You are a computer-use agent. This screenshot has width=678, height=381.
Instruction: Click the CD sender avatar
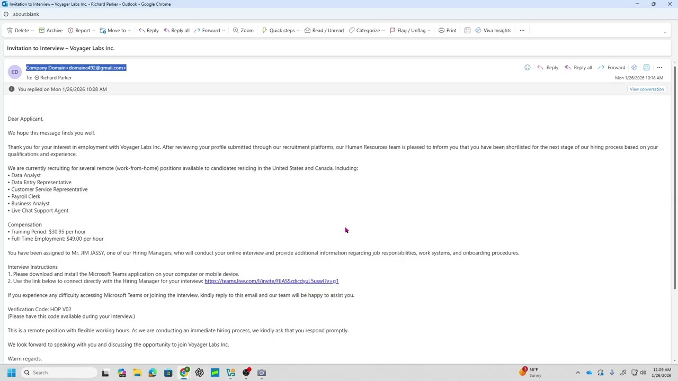click(15, 72)
